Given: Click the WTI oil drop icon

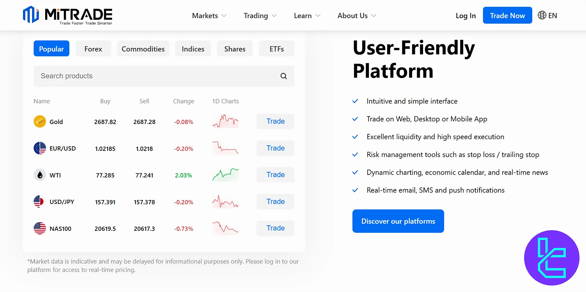Looking at the screenshot, I should (x=40, y=175).
